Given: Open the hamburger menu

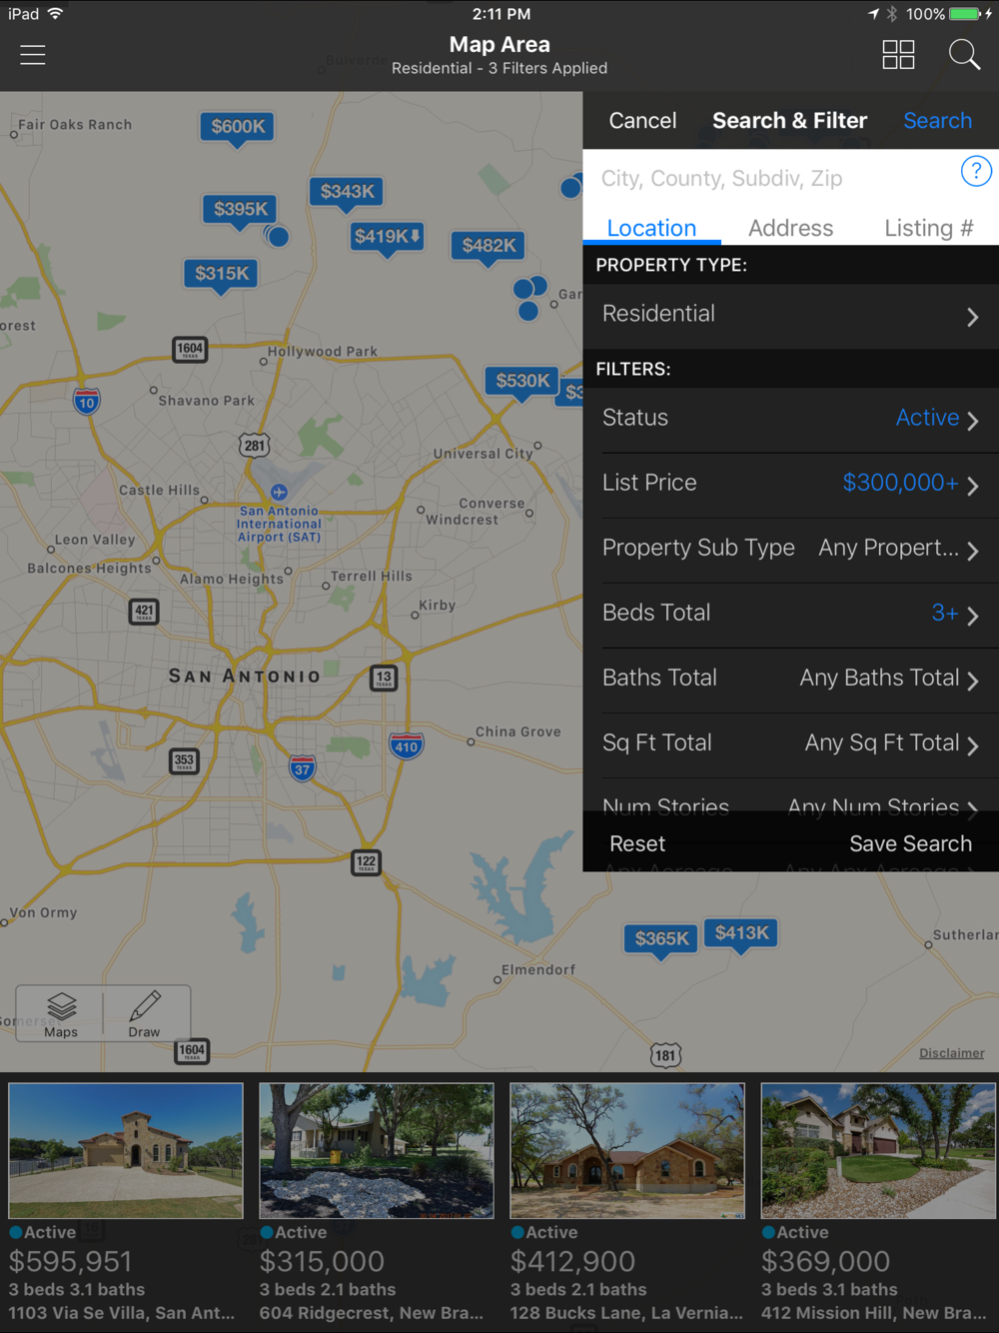Looking at the screenshot, I should 33,54.
